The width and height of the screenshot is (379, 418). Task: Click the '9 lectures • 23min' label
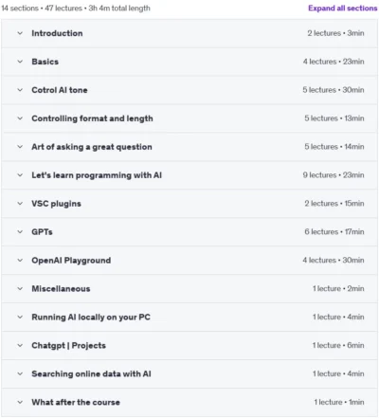click(334, 175)
